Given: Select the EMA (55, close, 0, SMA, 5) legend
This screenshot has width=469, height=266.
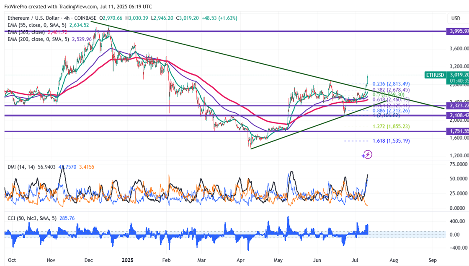Looking at the screenshot, I should (37, 25).
